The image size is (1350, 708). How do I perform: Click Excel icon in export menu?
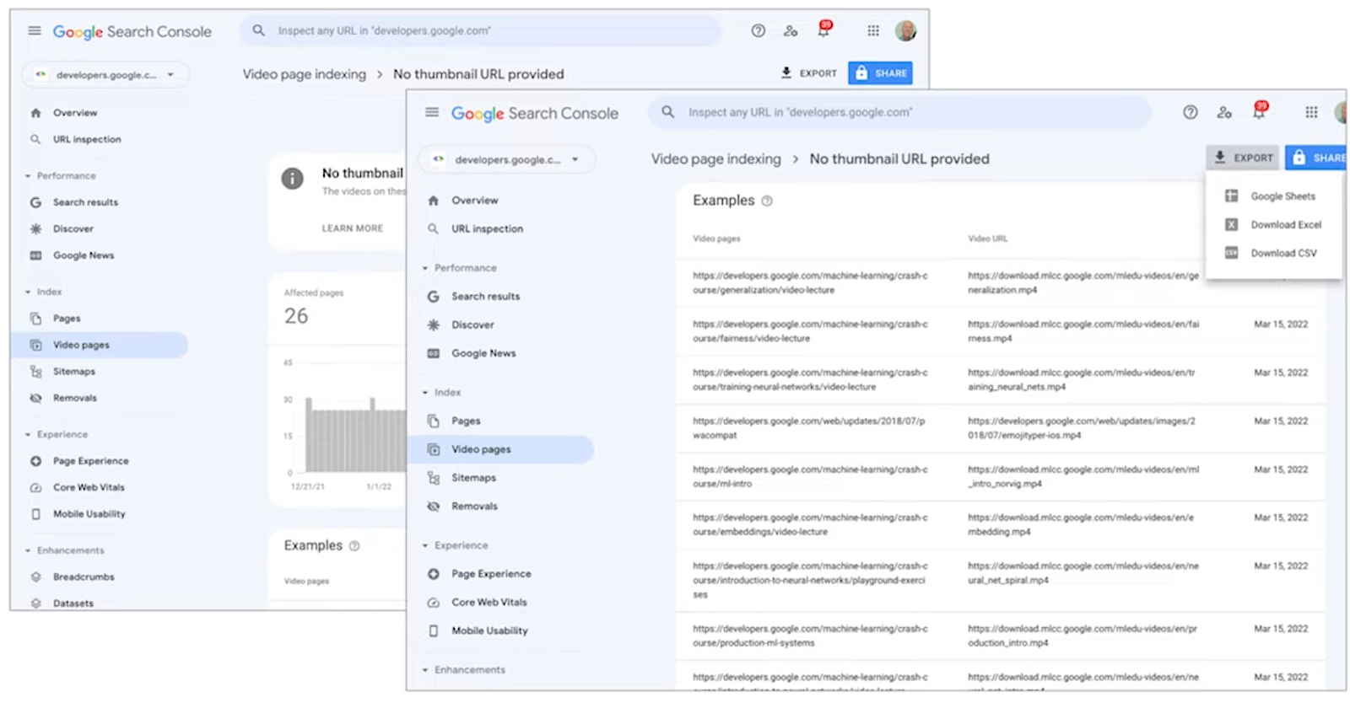point(1231,225)
